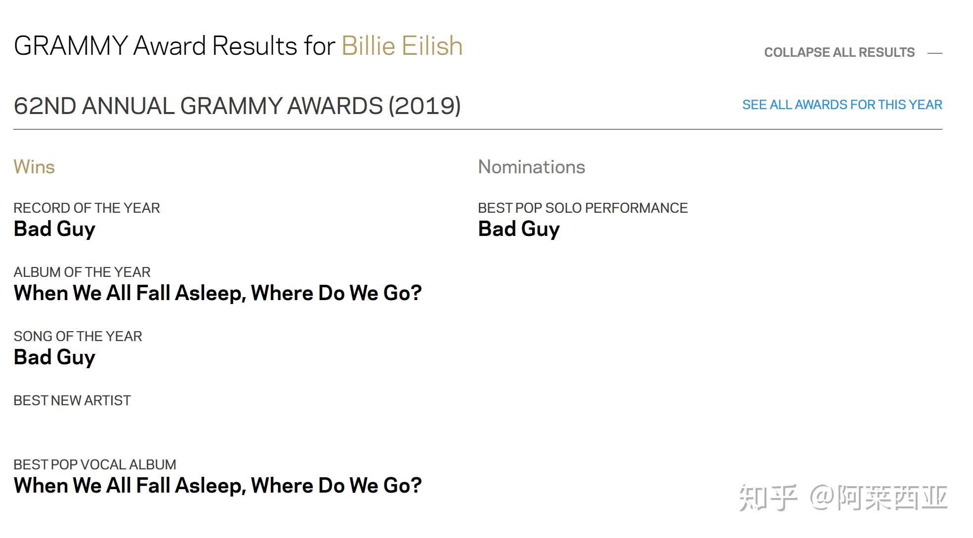The image size is (973, 538).
Task: Click the Best New Artist category label
Action: pos(72,400)
